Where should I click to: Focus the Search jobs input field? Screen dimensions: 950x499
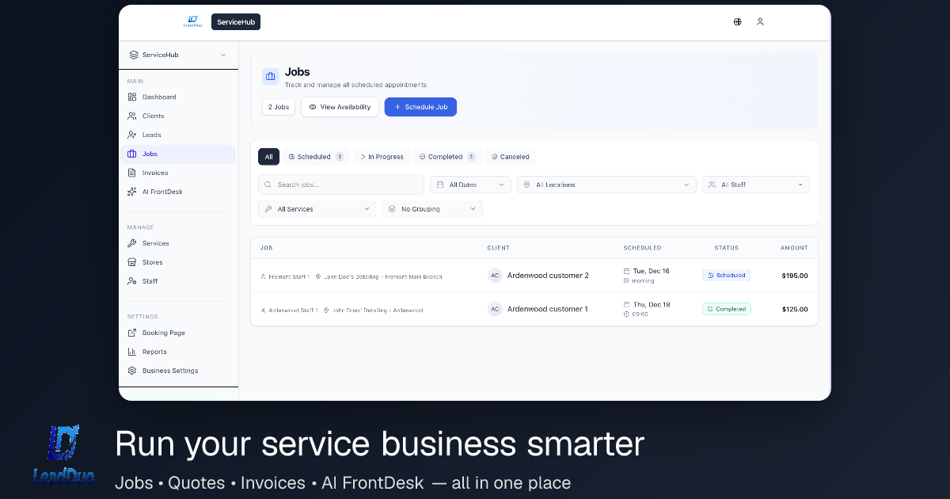341,185
